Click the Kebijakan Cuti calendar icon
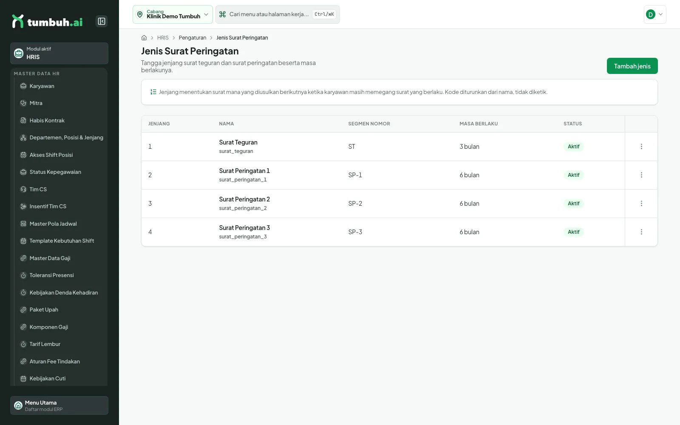Image resolution: width=680 pixels, height=425 pixels. tap(23, 379)
